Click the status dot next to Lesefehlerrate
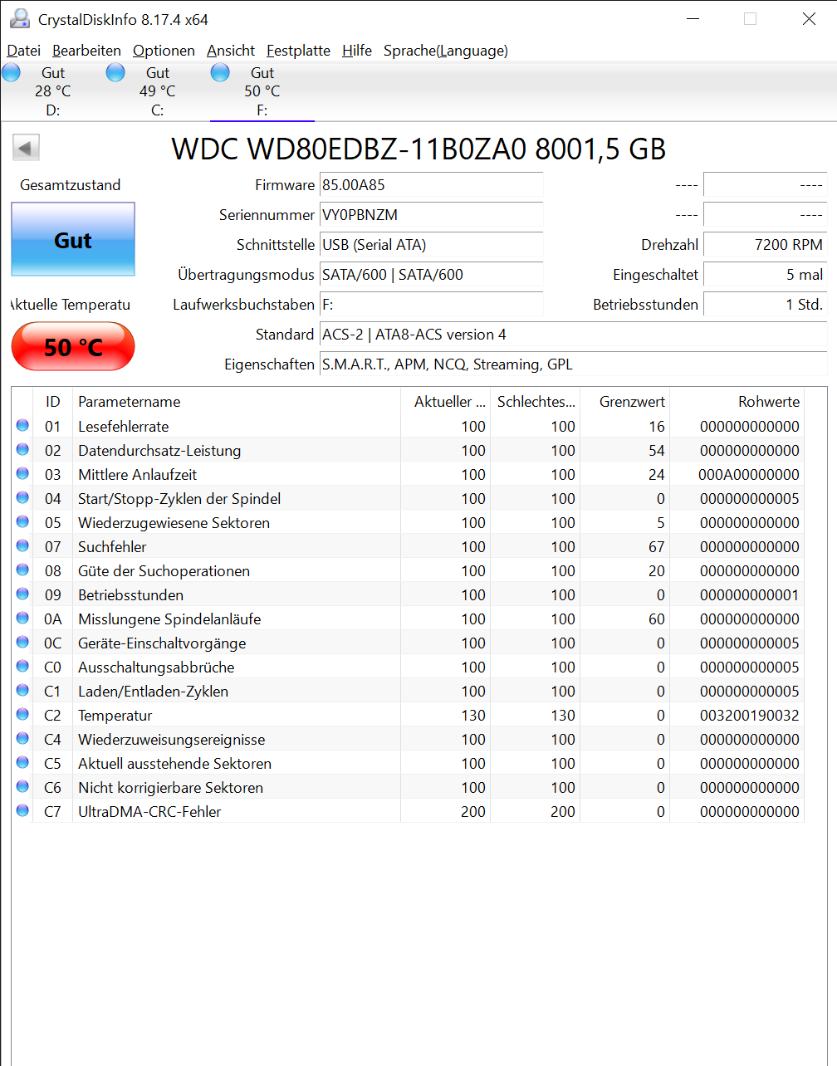Screen dimensions: 837x1066 (22, 425)
